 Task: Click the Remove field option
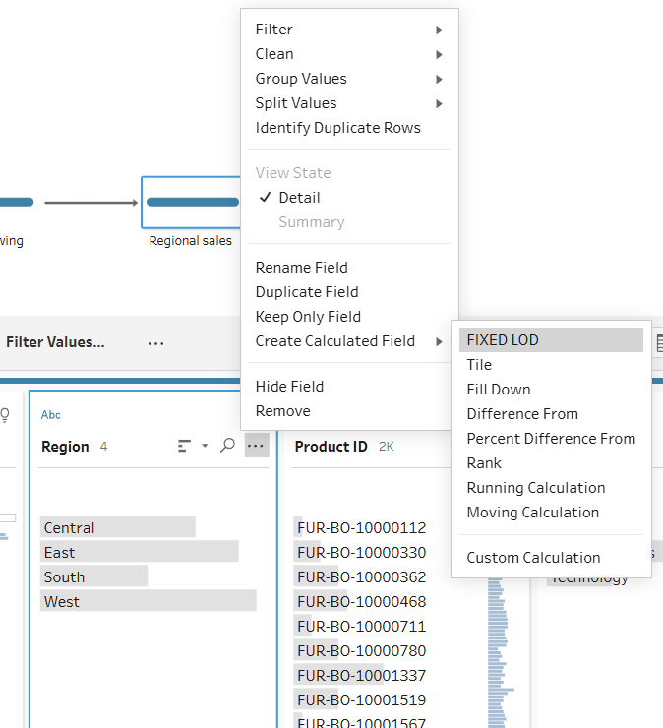pos(283,411)
